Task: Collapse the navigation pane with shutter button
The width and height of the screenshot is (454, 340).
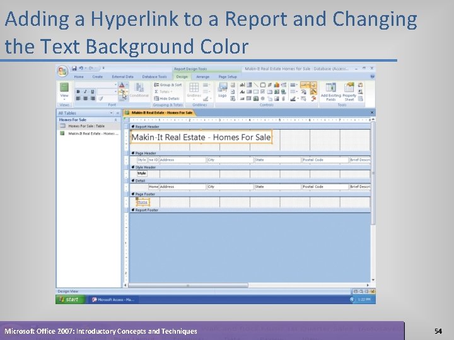Action: pyautogui.click(x=117, y=113)
